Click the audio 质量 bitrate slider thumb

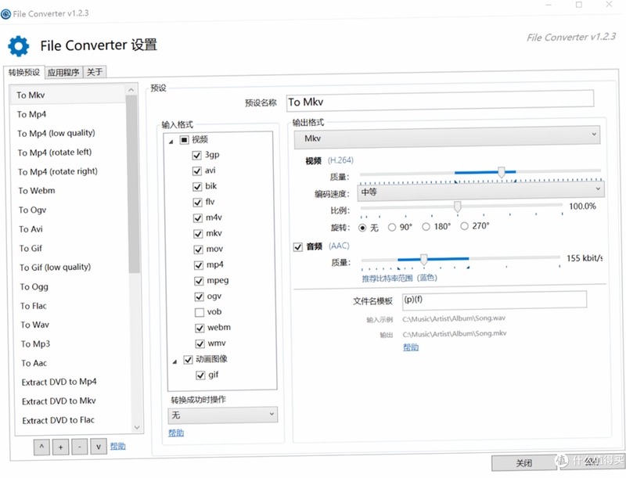[423, 260]
